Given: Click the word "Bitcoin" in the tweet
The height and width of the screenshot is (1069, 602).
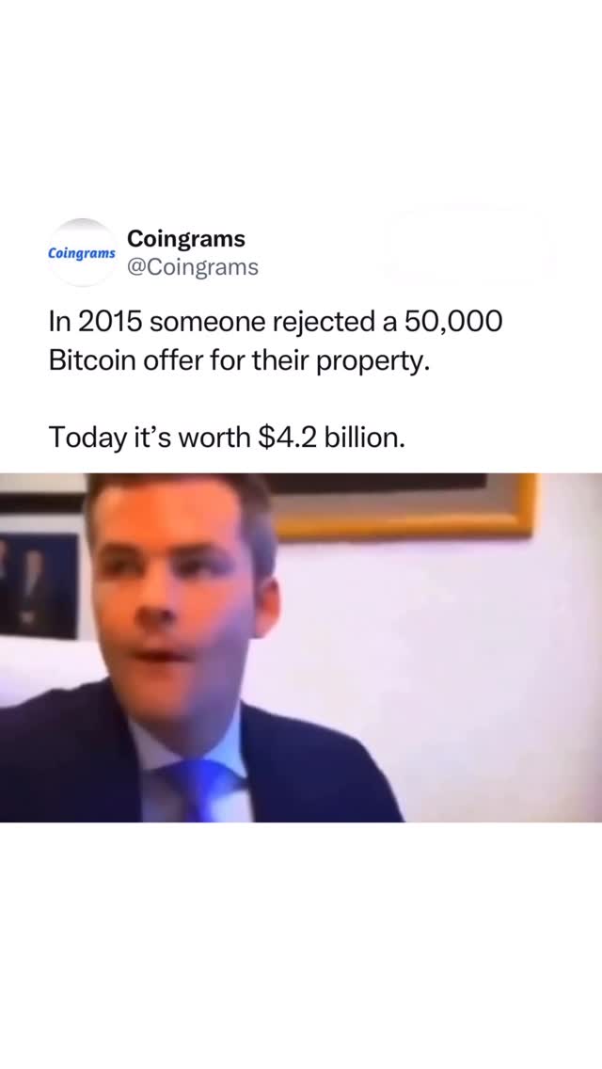Looking at the screenshot, I should [92, 360].
